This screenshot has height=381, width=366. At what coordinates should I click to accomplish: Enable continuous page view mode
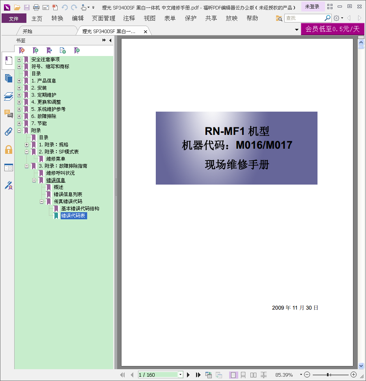click(x=243, y=375)
